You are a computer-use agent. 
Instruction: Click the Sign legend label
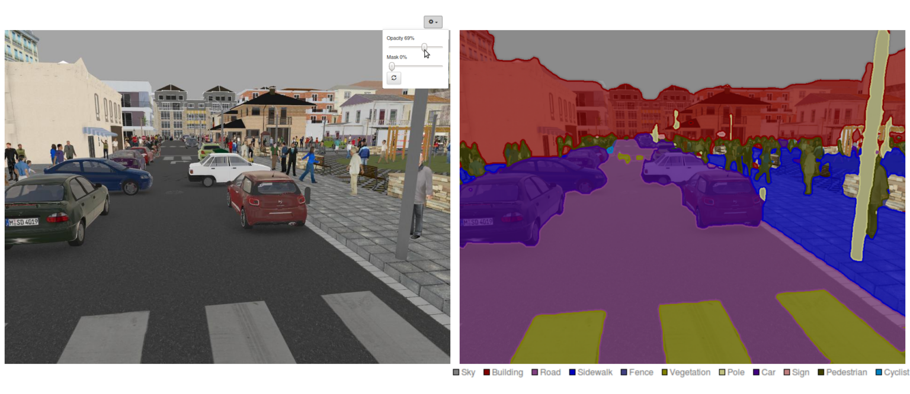tap(800, 373)
